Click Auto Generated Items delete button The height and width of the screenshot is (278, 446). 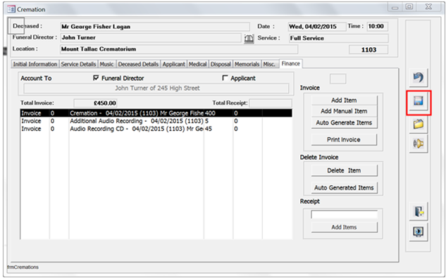pos(344,188)
